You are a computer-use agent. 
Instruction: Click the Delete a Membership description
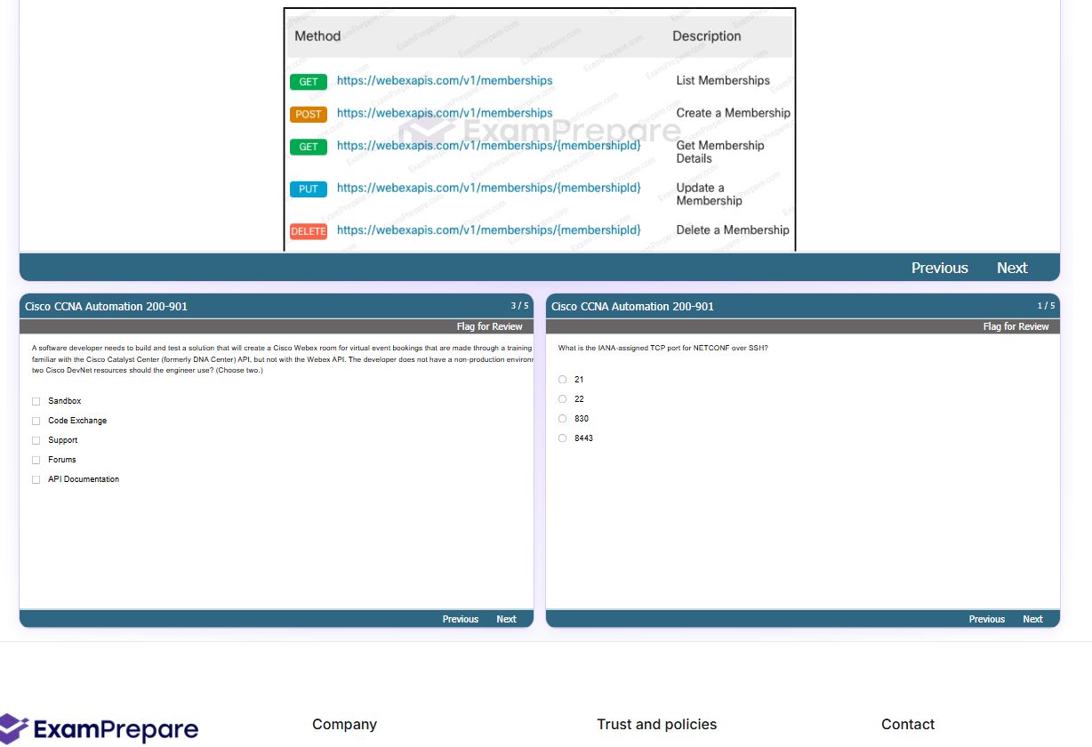[x=733, y=230]
